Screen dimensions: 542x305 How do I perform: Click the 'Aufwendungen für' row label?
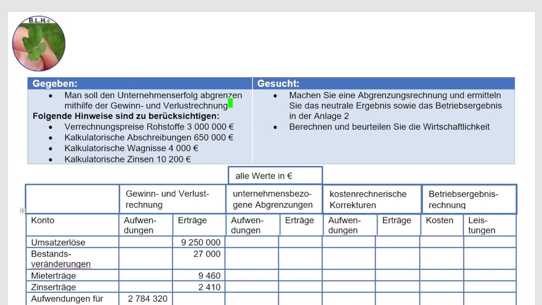[67, 299]
